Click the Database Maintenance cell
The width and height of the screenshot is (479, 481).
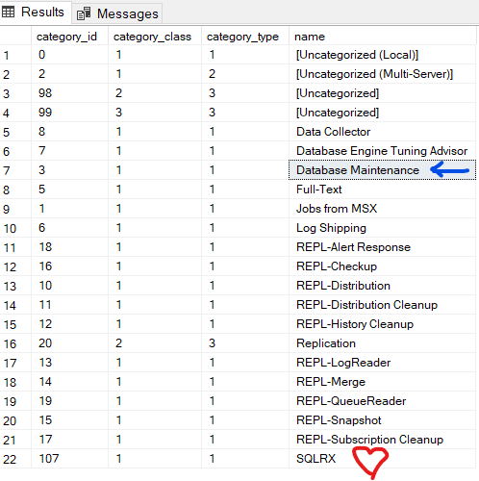(383, 170)
